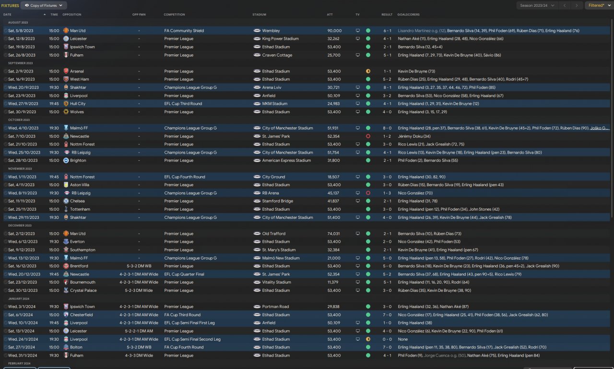The width and height of the screenshot is (614, 369).
Task: Sort by the Opp Fmn column header
Action: [139, 15]
